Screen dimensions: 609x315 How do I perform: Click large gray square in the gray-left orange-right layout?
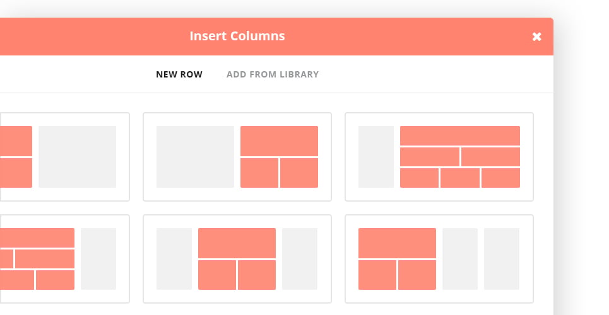[195, 157]
